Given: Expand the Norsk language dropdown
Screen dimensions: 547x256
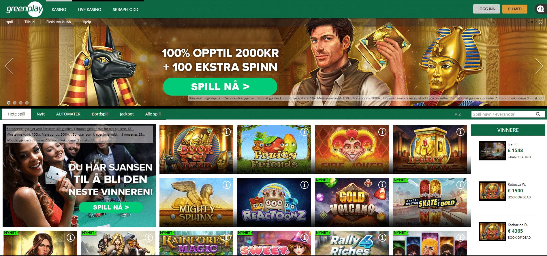Looking at the screenshot, I should 534,22.
